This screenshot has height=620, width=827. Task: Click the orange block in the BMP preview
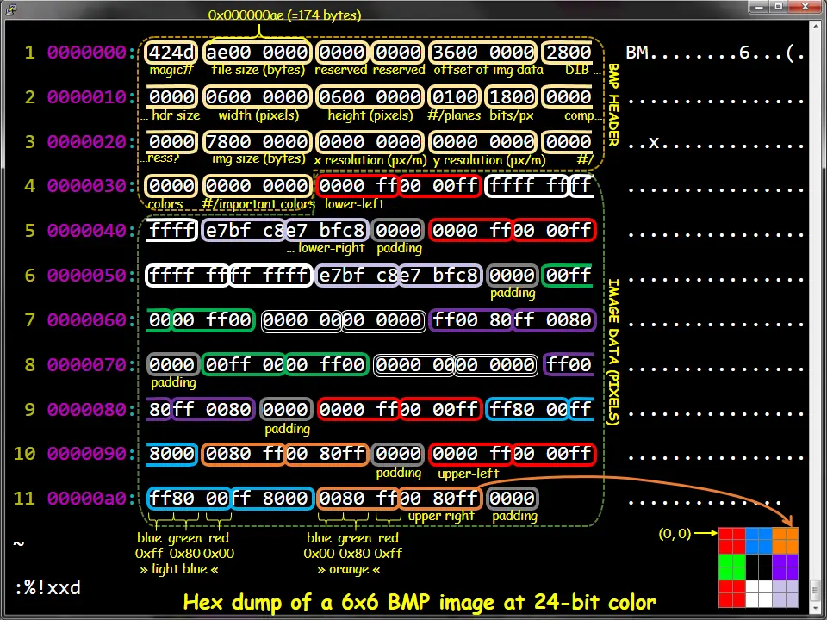tap(786, 541)
